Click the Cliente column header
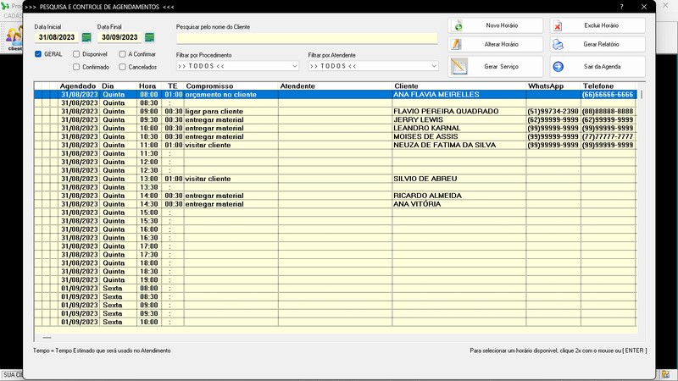The width and height of the screenshot is (678, 381). (x=458, y=86)
